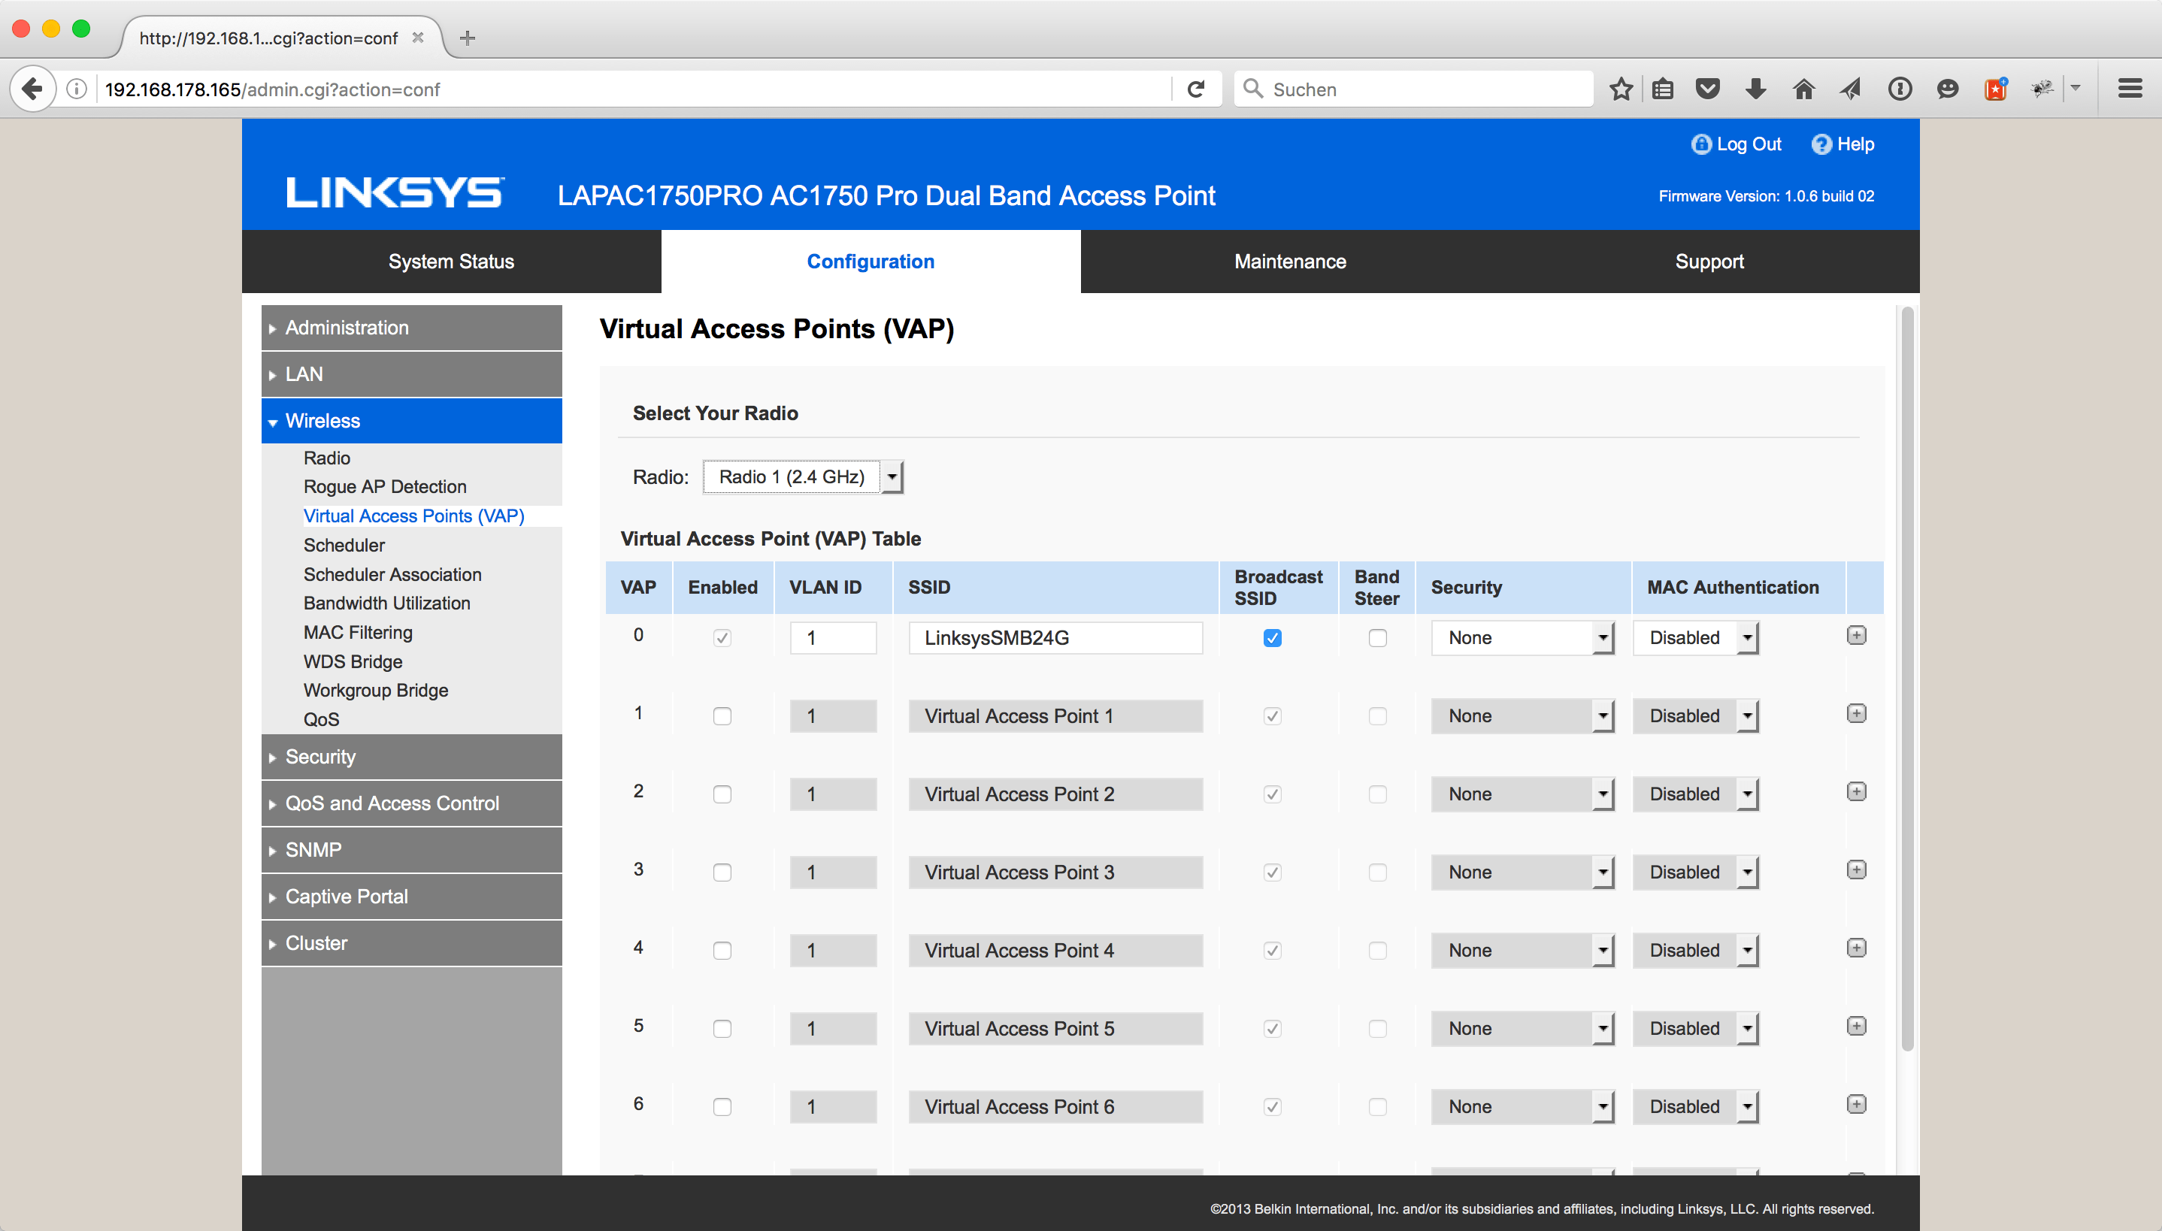The width and height of the screenshot is (2162, 1231).
Task: Open the Support tab
Action: (1709, 262)
